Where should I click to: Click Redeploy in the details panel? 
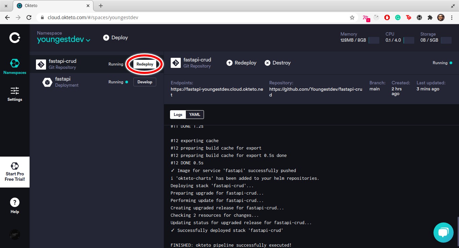tap(242, 63)
